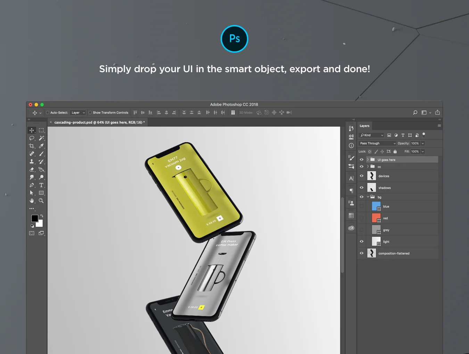Expand the cc group
This screenshot has height=354, width=469.
pos(368,167)
